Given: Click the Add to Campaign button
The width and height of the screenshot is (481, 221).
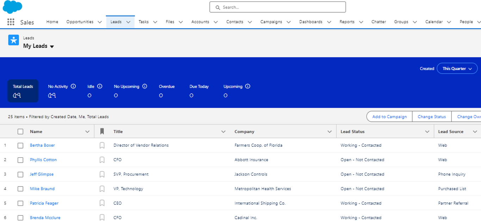Looking at the screenshot, I should (389, 117).
